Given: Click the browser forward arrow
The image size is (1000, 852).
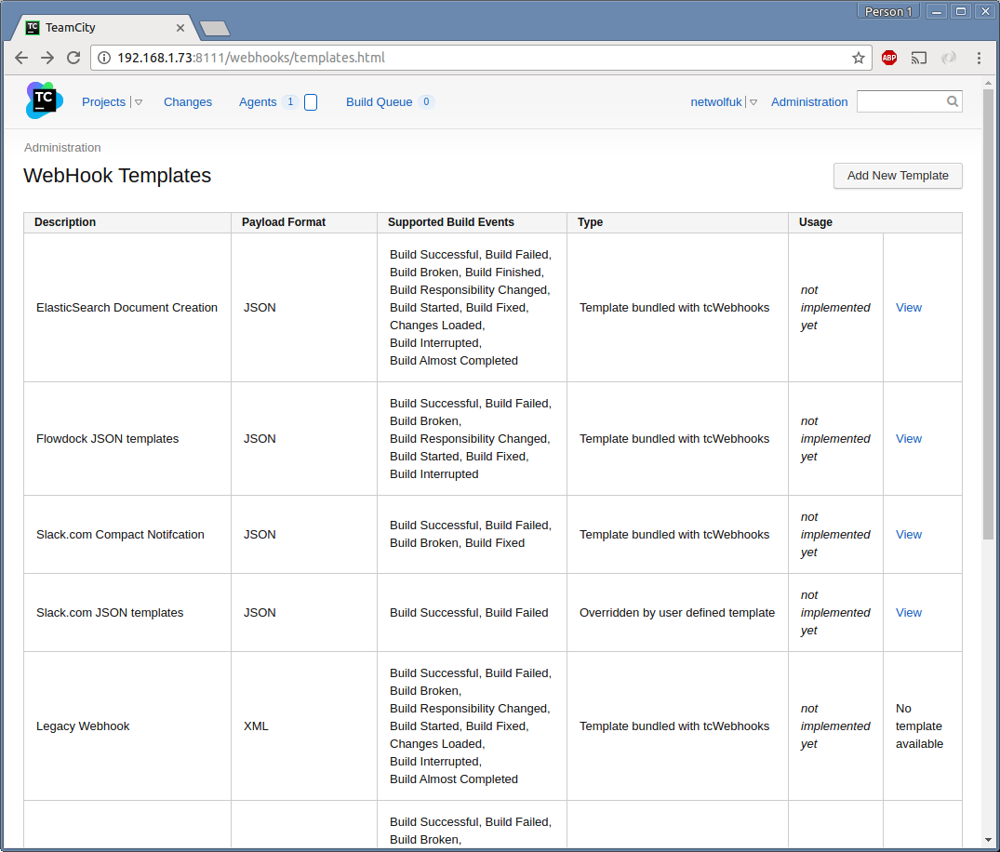Looking at the screenshot, I should click(x=47, y=58).
